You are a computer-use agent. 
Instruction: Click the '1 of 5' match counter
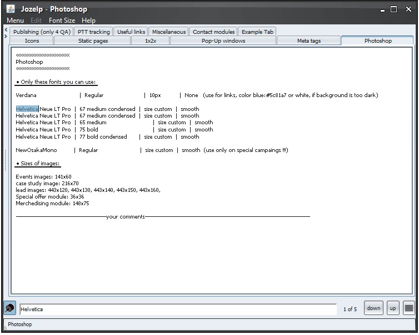[350, 309]
